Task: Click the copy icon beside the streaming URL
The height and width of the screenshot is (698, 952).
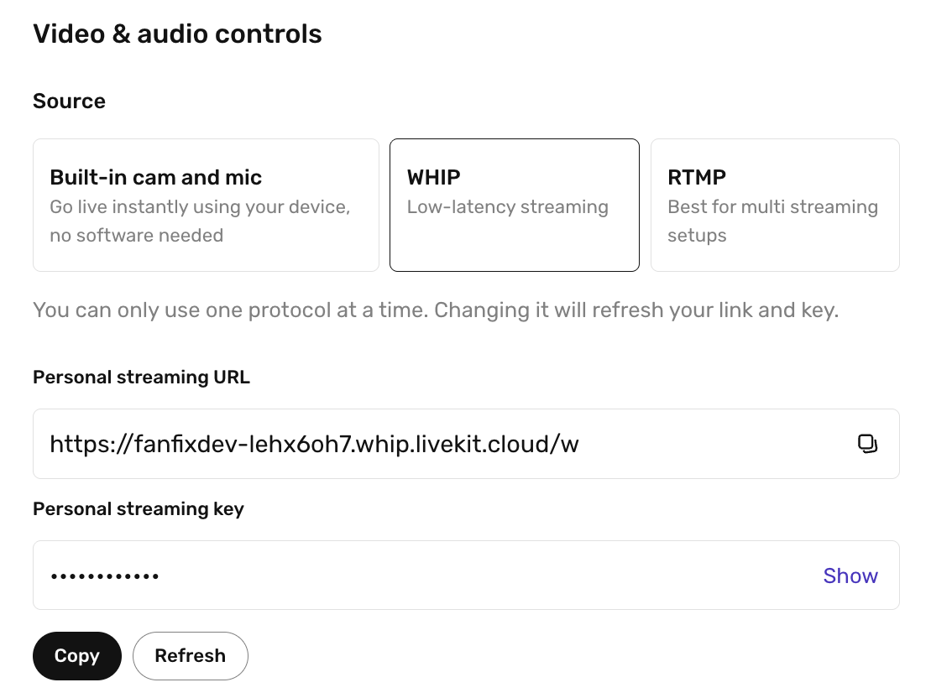Action: pyautogui.click(x=867, y=444)
